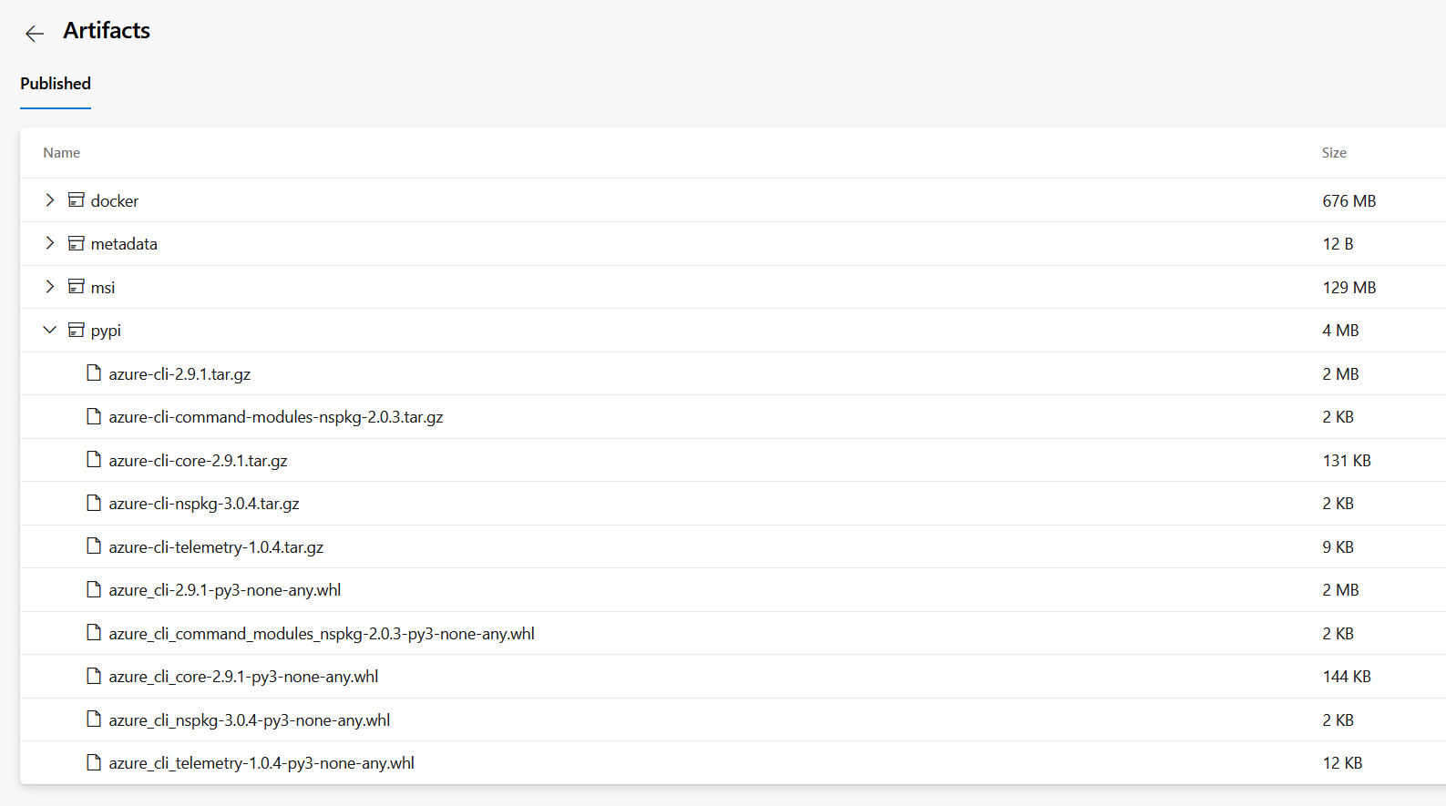Click the msi artifact archive icon
Screen dimensions: 1446x806
pyautogui.click(x=77, y=287)
